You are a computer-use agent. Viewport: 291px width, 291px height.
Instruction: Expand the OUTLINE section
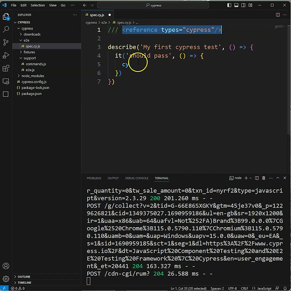point(15,277)
